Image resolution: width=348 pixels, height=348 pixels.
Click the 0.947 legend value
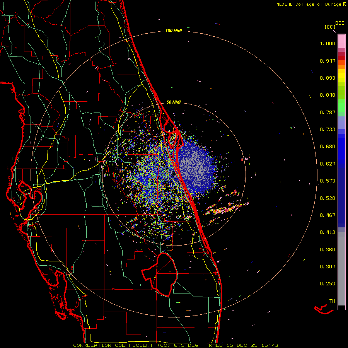328,61
